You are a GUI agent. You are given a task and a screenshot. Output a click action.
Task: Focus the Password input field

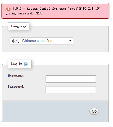(71, 90)
